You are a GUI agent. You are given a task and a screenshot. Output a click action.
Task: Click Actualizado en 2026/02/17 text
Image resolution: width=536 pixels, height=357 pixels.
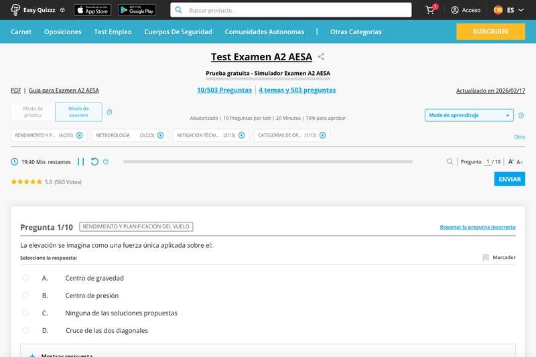pos(490,91)
